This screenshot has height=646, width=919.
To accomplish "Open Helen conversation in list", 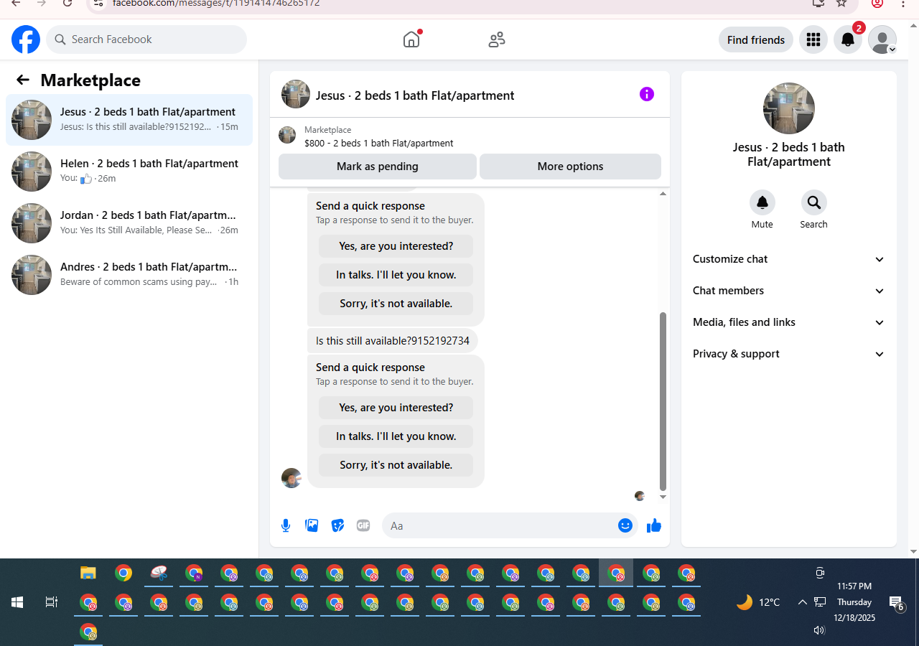I will click(129, 172).
